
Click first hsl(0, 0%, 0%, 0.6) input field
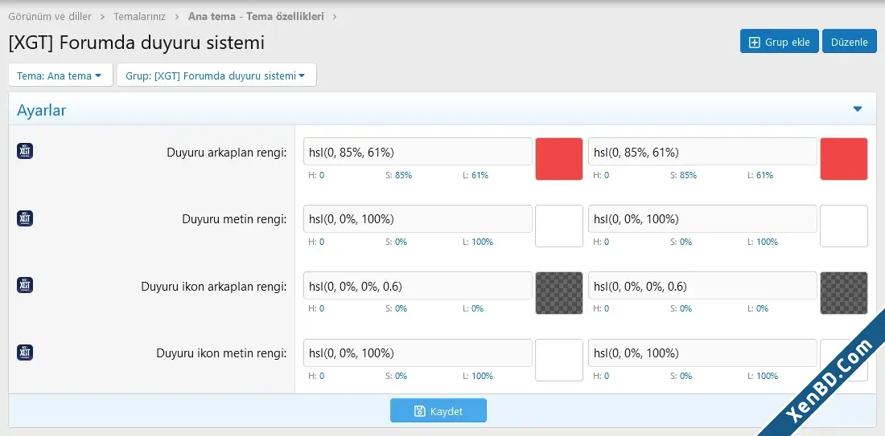tap(418, 286)
